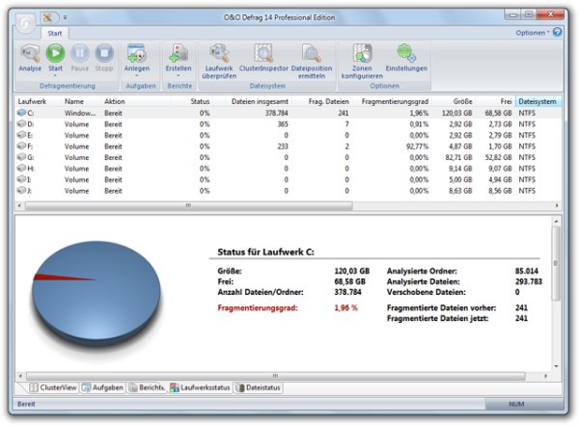Switch to the ClusterView tab

point(53,387)
